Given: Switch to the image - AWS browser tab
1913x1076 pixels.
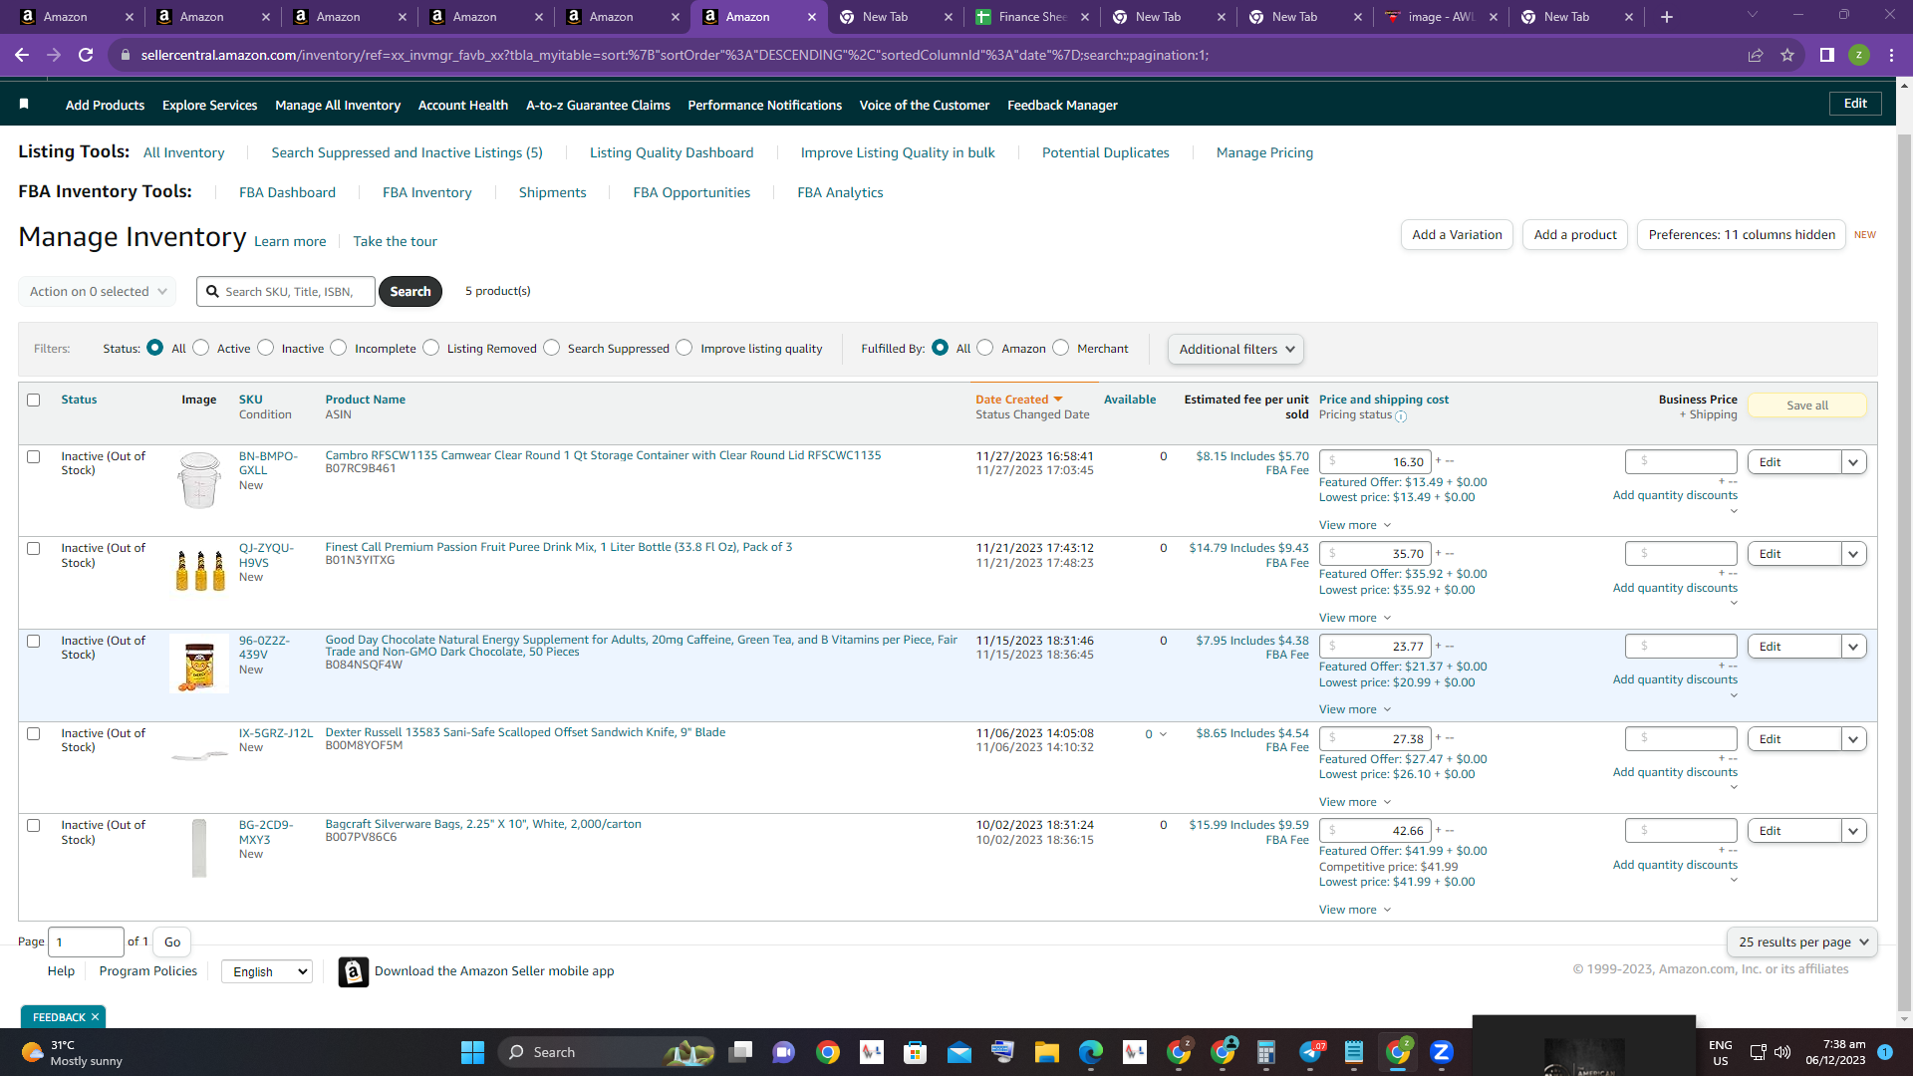Looking at the screenshot, I should click(1439, 17).
